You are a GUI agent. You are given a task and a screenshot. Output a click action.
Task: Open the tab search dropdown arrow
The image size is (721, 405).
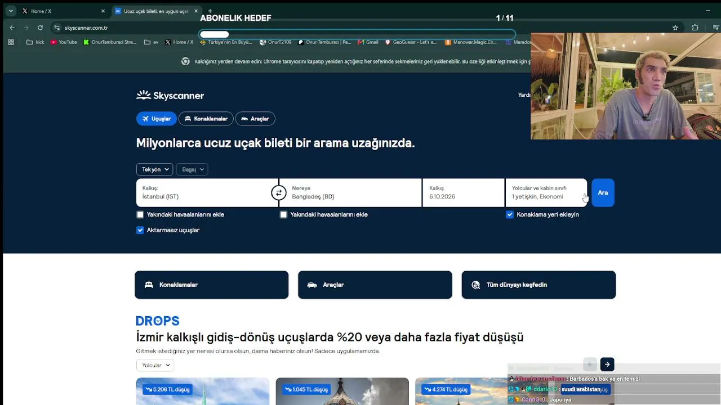click(11, 11)
